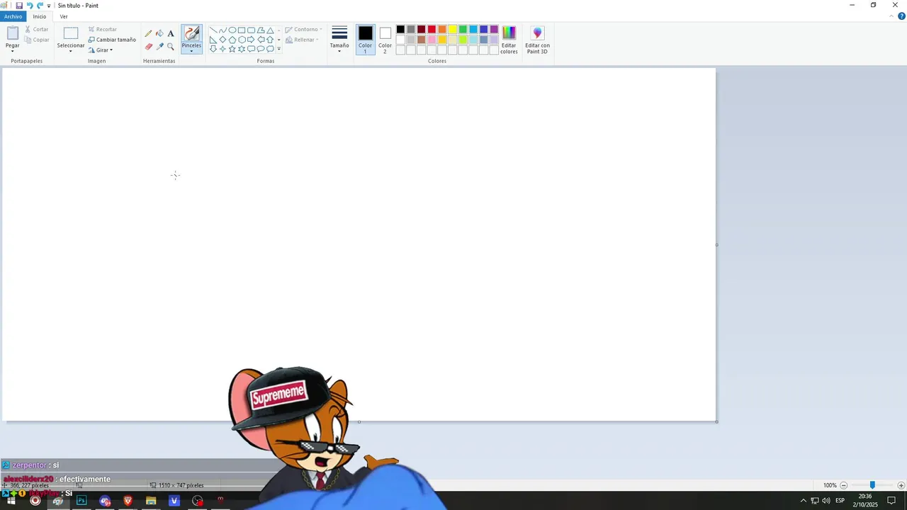Expand the Seleccionar options arrow
This screenshot has width=907, height=510.
[71, 51]
